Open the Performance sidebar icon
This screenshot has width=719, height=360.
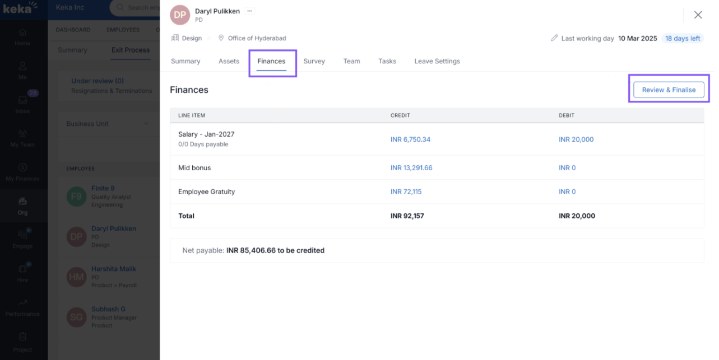tap(23, 306)
